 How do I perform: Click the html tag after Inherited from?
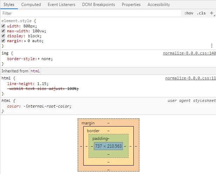[35, 71]
